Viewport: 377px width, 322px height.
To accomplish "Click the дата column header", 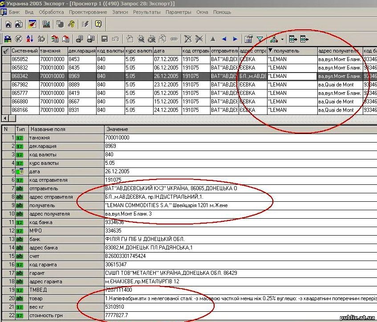I will click(167, 51).
